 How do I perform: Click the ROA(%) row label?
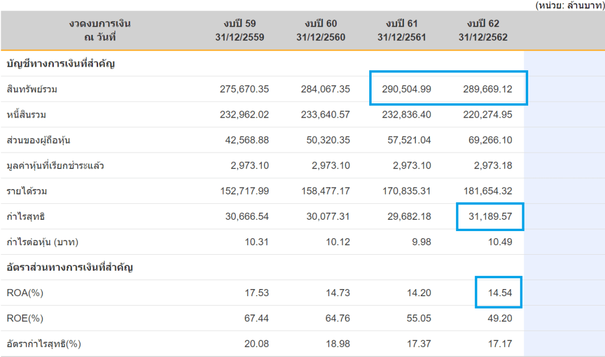[x=25, y=293]
